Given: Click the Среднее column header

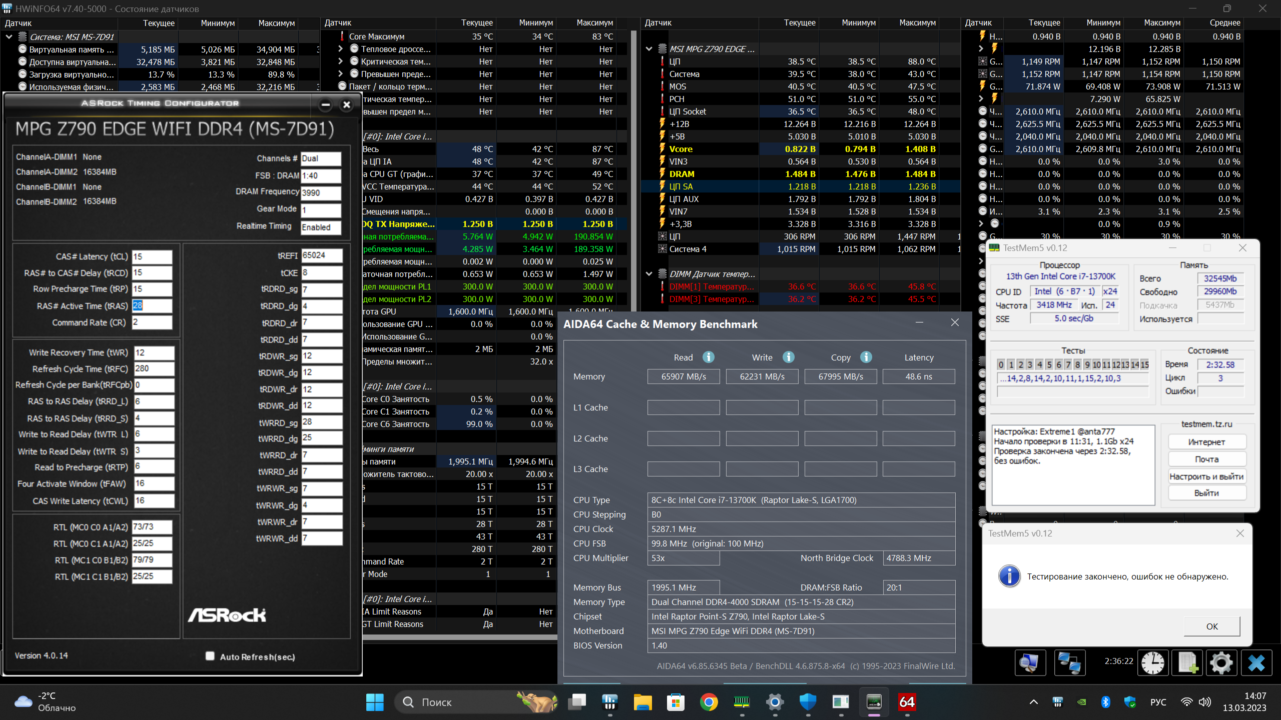Looking at the screenshot, I should pyautogui.click(x=1224, y=23).
